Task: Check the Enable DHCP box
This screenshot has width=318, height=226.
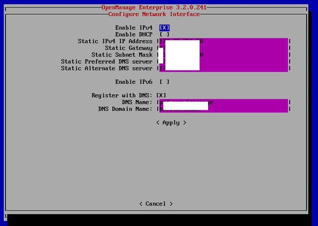Action: pos(164,34)
